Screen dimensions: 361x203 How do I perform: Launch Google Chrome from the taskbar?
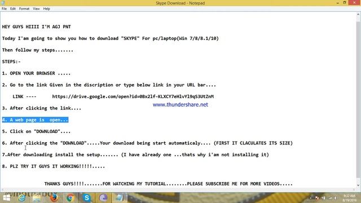[x=71, y=198]
